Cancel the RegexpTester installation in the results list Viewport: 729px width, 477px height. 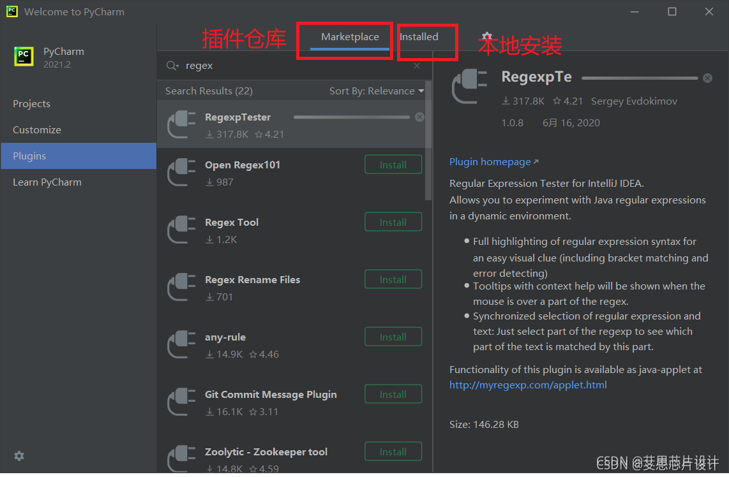pos(419,117)
